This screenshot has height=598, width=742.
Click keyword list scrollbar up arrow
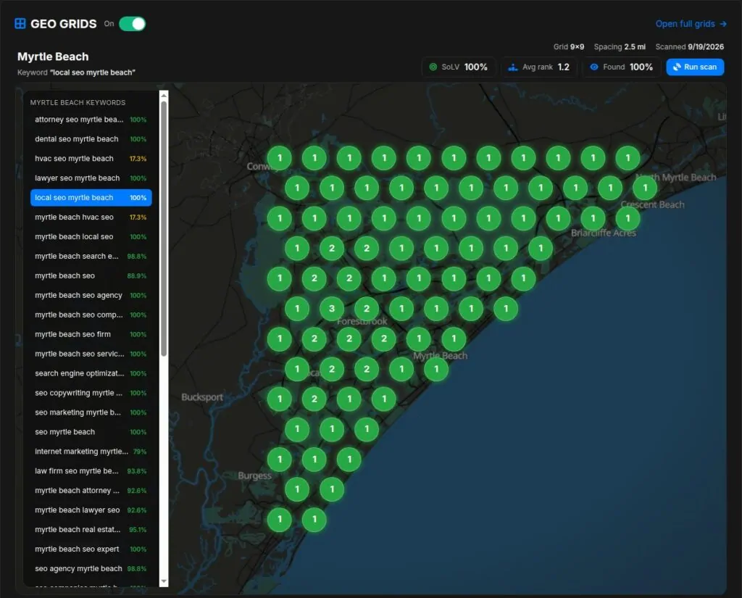pyautogui.click(x=164, y=95)
